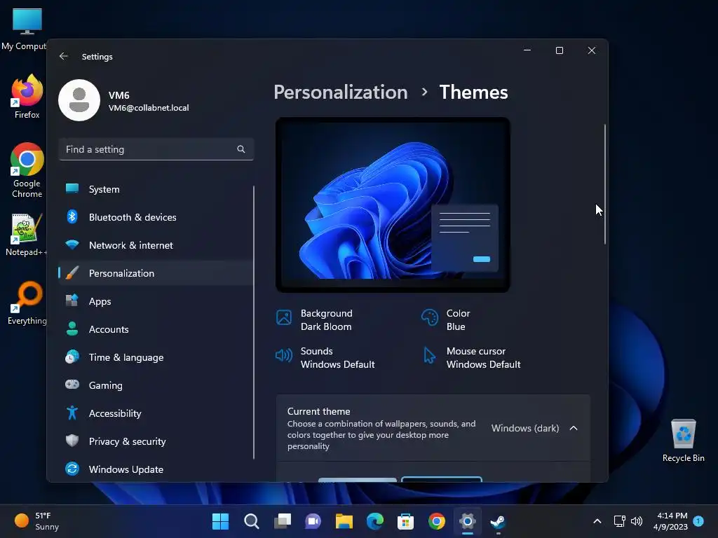The image size is (718, 538).
Task: Collapse the Current theme section chevron
Action: tap(574, 428)
